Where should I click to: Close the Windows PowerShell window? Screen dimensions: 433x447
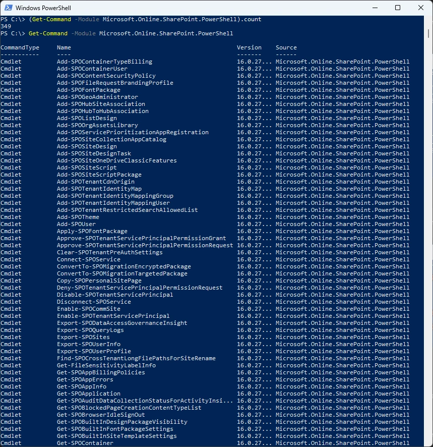tap(421, 8)
